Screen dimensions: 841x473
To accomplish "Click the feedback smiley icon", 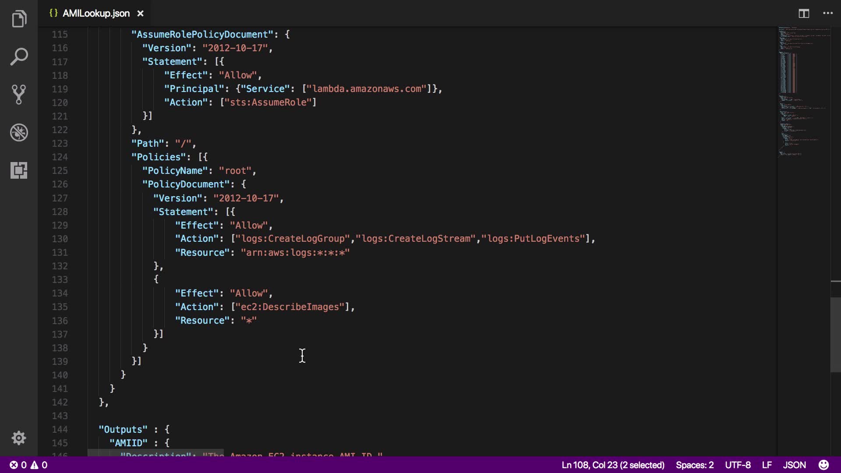I will (x=823, y=465).
